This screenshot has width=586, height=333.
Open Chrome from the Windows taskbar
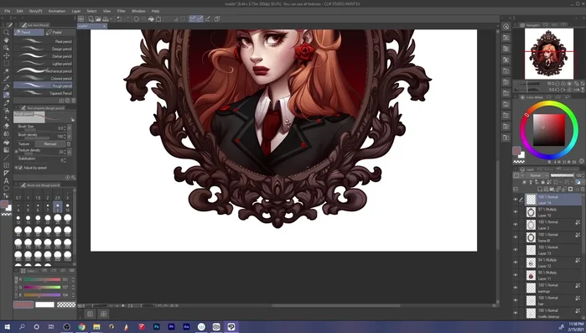coord(81,326)
